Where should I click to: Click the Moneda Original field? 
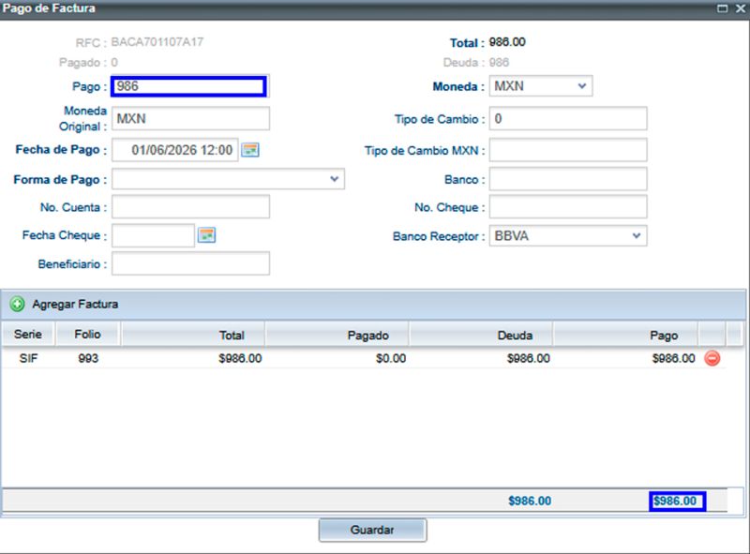point(190,119)
